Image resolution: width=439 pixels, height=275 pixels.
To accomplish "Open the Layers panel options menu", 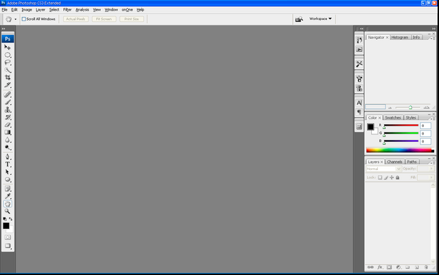I will pyautogui.click(x=434, y=163).
